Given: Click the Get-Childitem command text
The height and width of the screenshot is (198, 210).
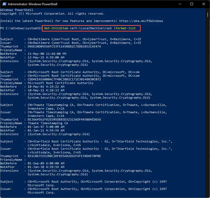Looking at the screenshot, I should pos(56,28).
